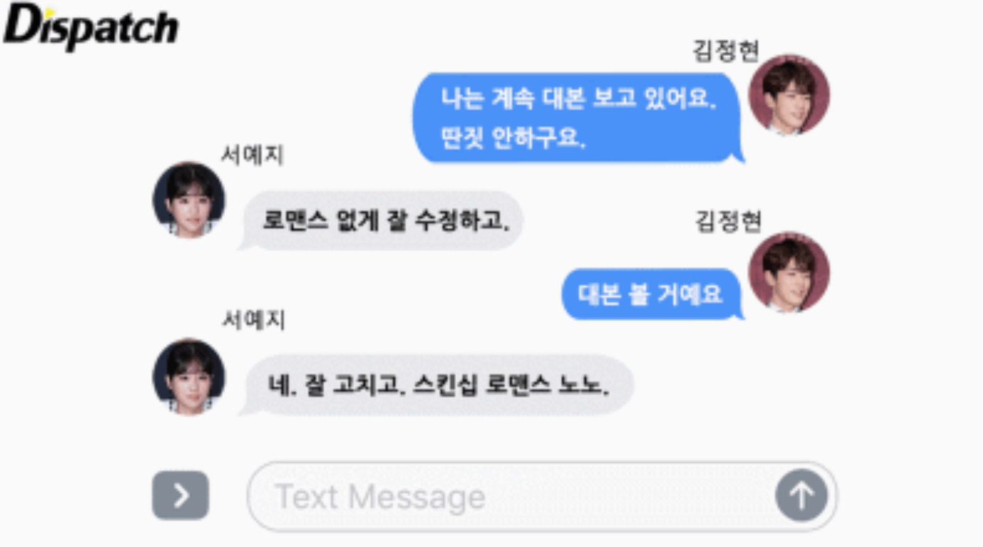The width and height of the screenshot is (983, 547).
Task: Click the '나는 계속 대본 보고 있어요.' text line
Action: tap(579, 98)
